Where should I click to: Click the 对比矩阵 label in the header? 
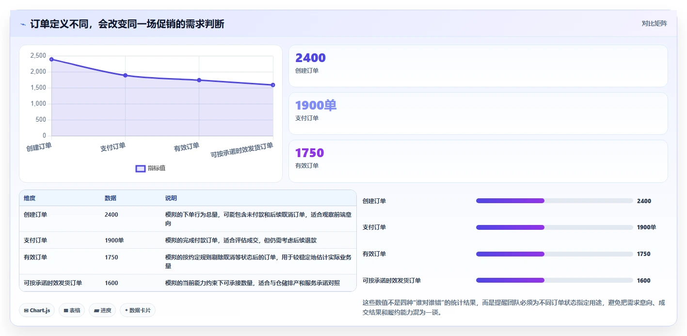coord(654,23)
